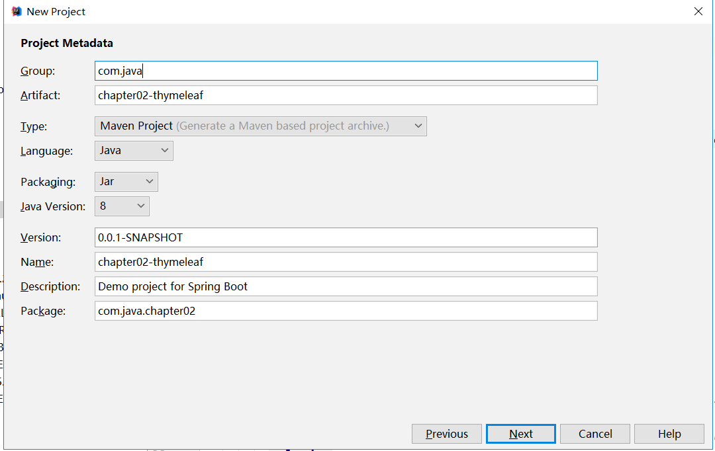This screenshot has width=715, height=451.
Task: Click the Version field with 0.0.1-SNAPSHOT
Action: pyautogui.click(x=346, y=237)
